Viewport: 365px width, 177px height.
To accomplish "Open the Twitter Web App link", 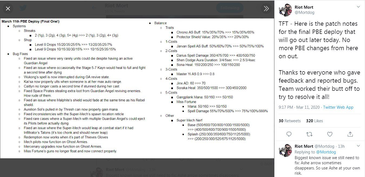I will [x=338, y=107].
